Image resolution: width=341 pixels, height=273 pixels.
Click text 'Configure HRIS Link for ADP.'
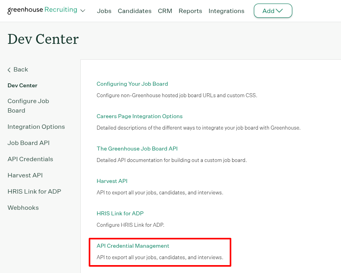coord(130,225)
